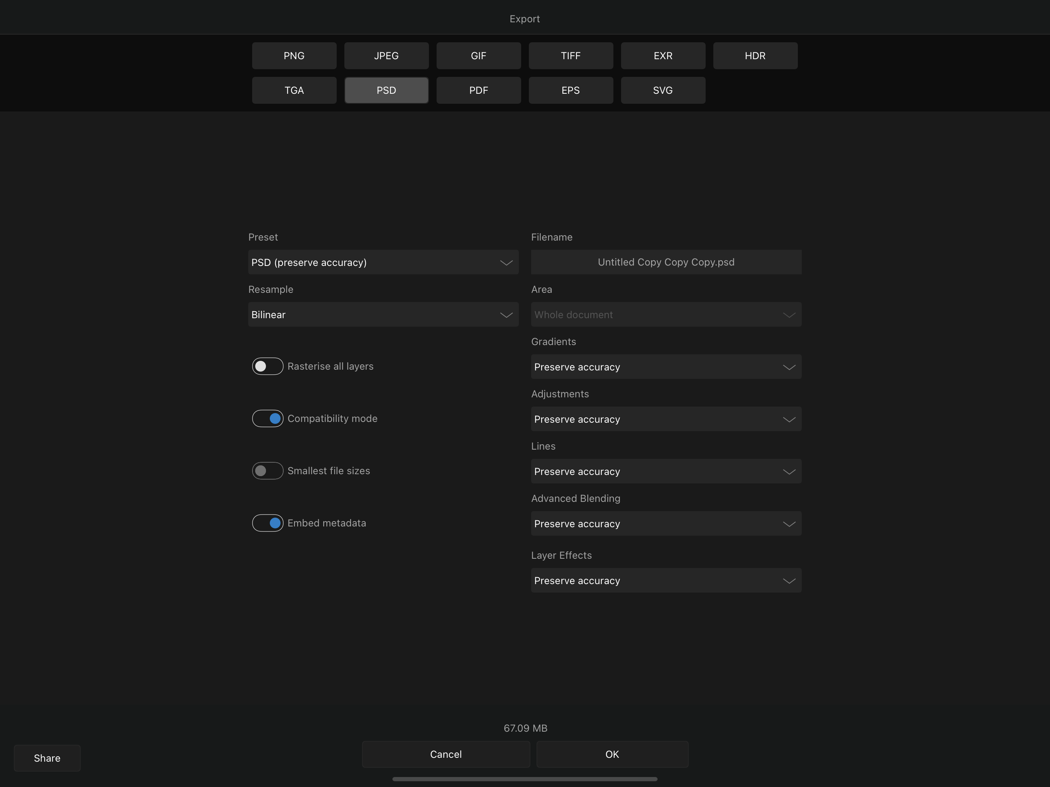Pick the EXR format option
Image resolution: width=1050 pixels, height=787 pixels.
[663, 56]
